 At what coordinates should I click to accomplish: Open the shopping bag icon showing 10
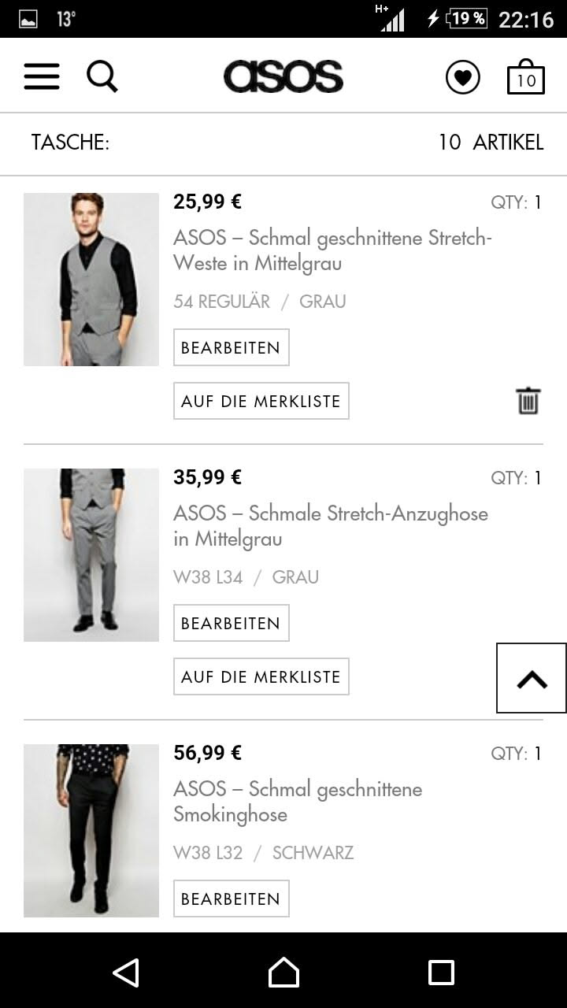pyautogui.click(x=525, y=77)
